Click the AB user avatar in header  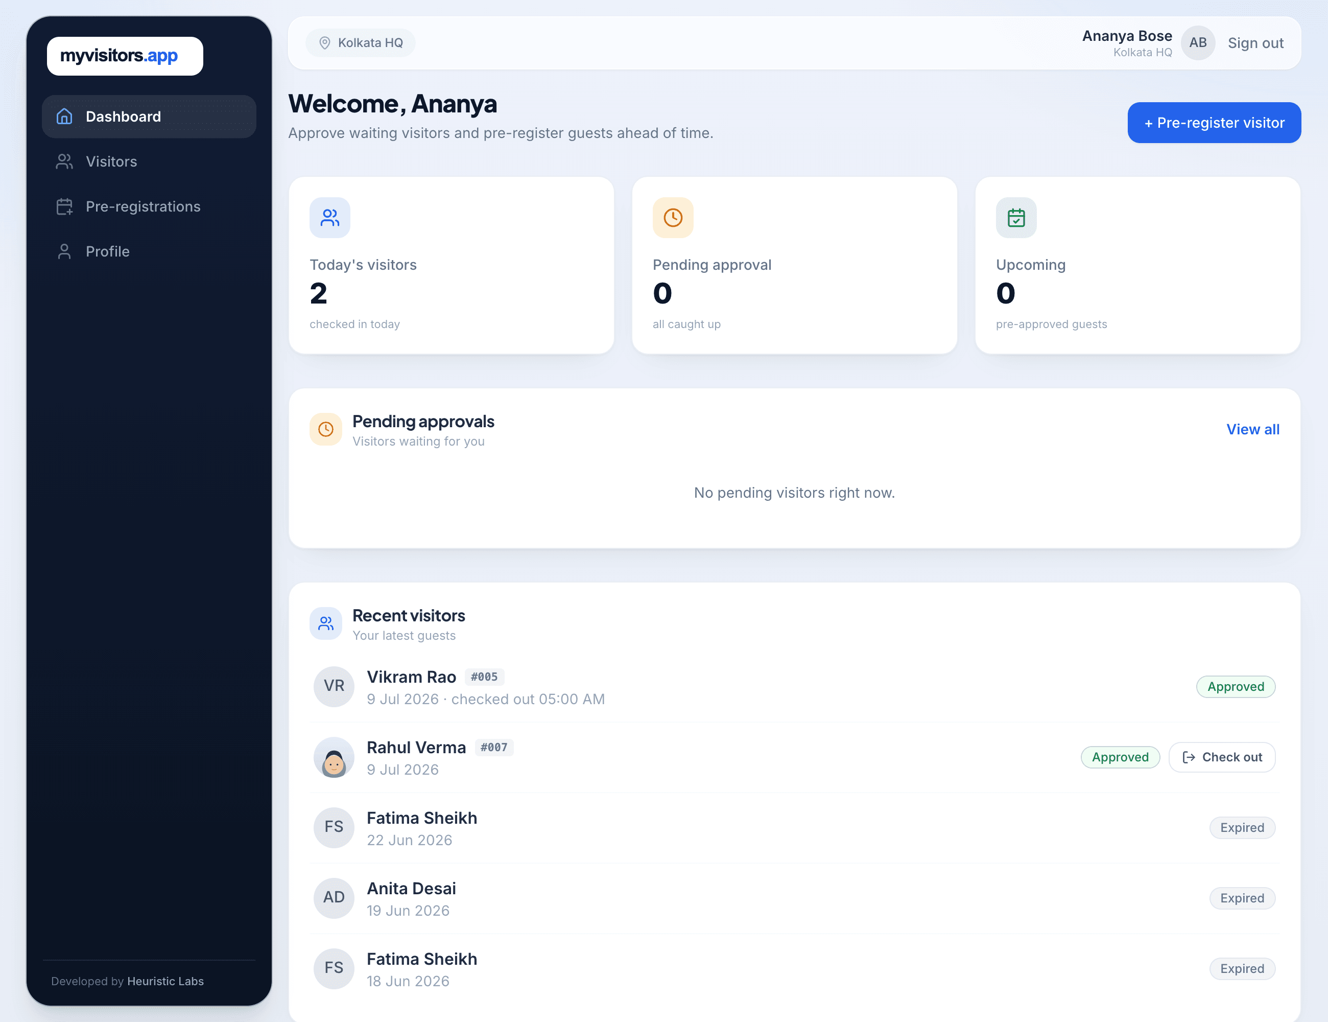(1197, 42)
